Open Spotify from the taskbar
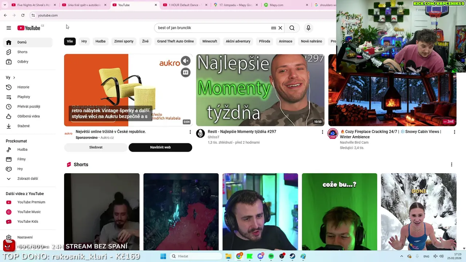Screen dimensions: 466x262 [x=271, y=256]
